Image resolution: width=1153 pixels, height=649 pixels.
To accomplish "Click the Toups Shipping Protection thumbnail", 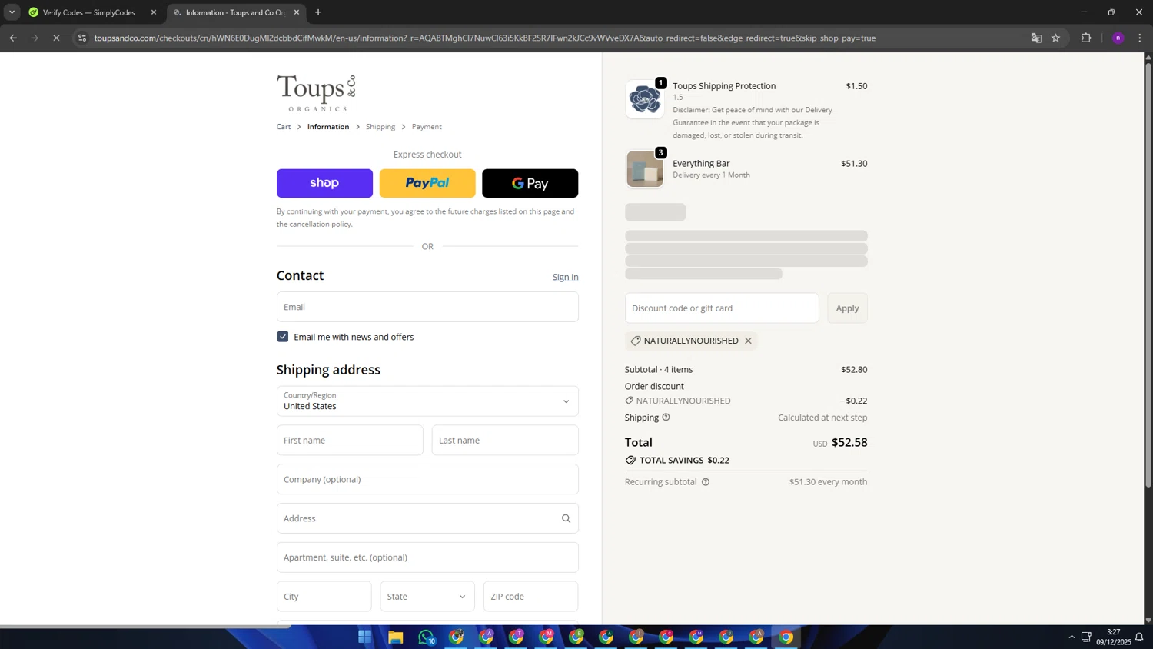I will click(645, 99).
